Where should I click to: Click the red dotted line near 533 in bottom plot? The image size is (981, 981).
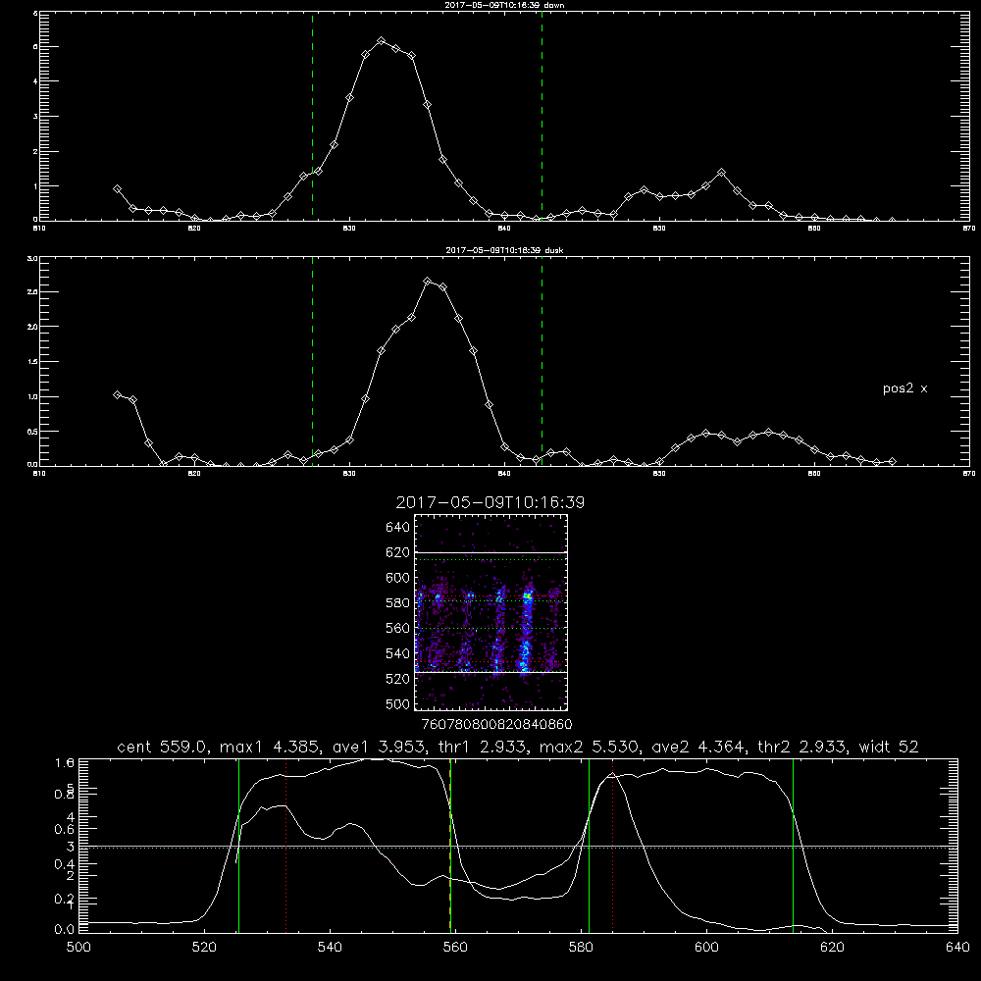pos(285,846)
